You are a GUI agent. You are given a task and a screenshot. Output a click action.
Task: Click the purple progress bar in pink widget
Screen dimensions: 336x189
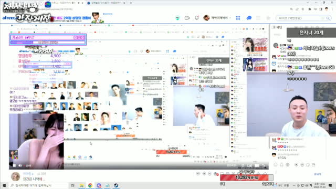pos(48,43)
